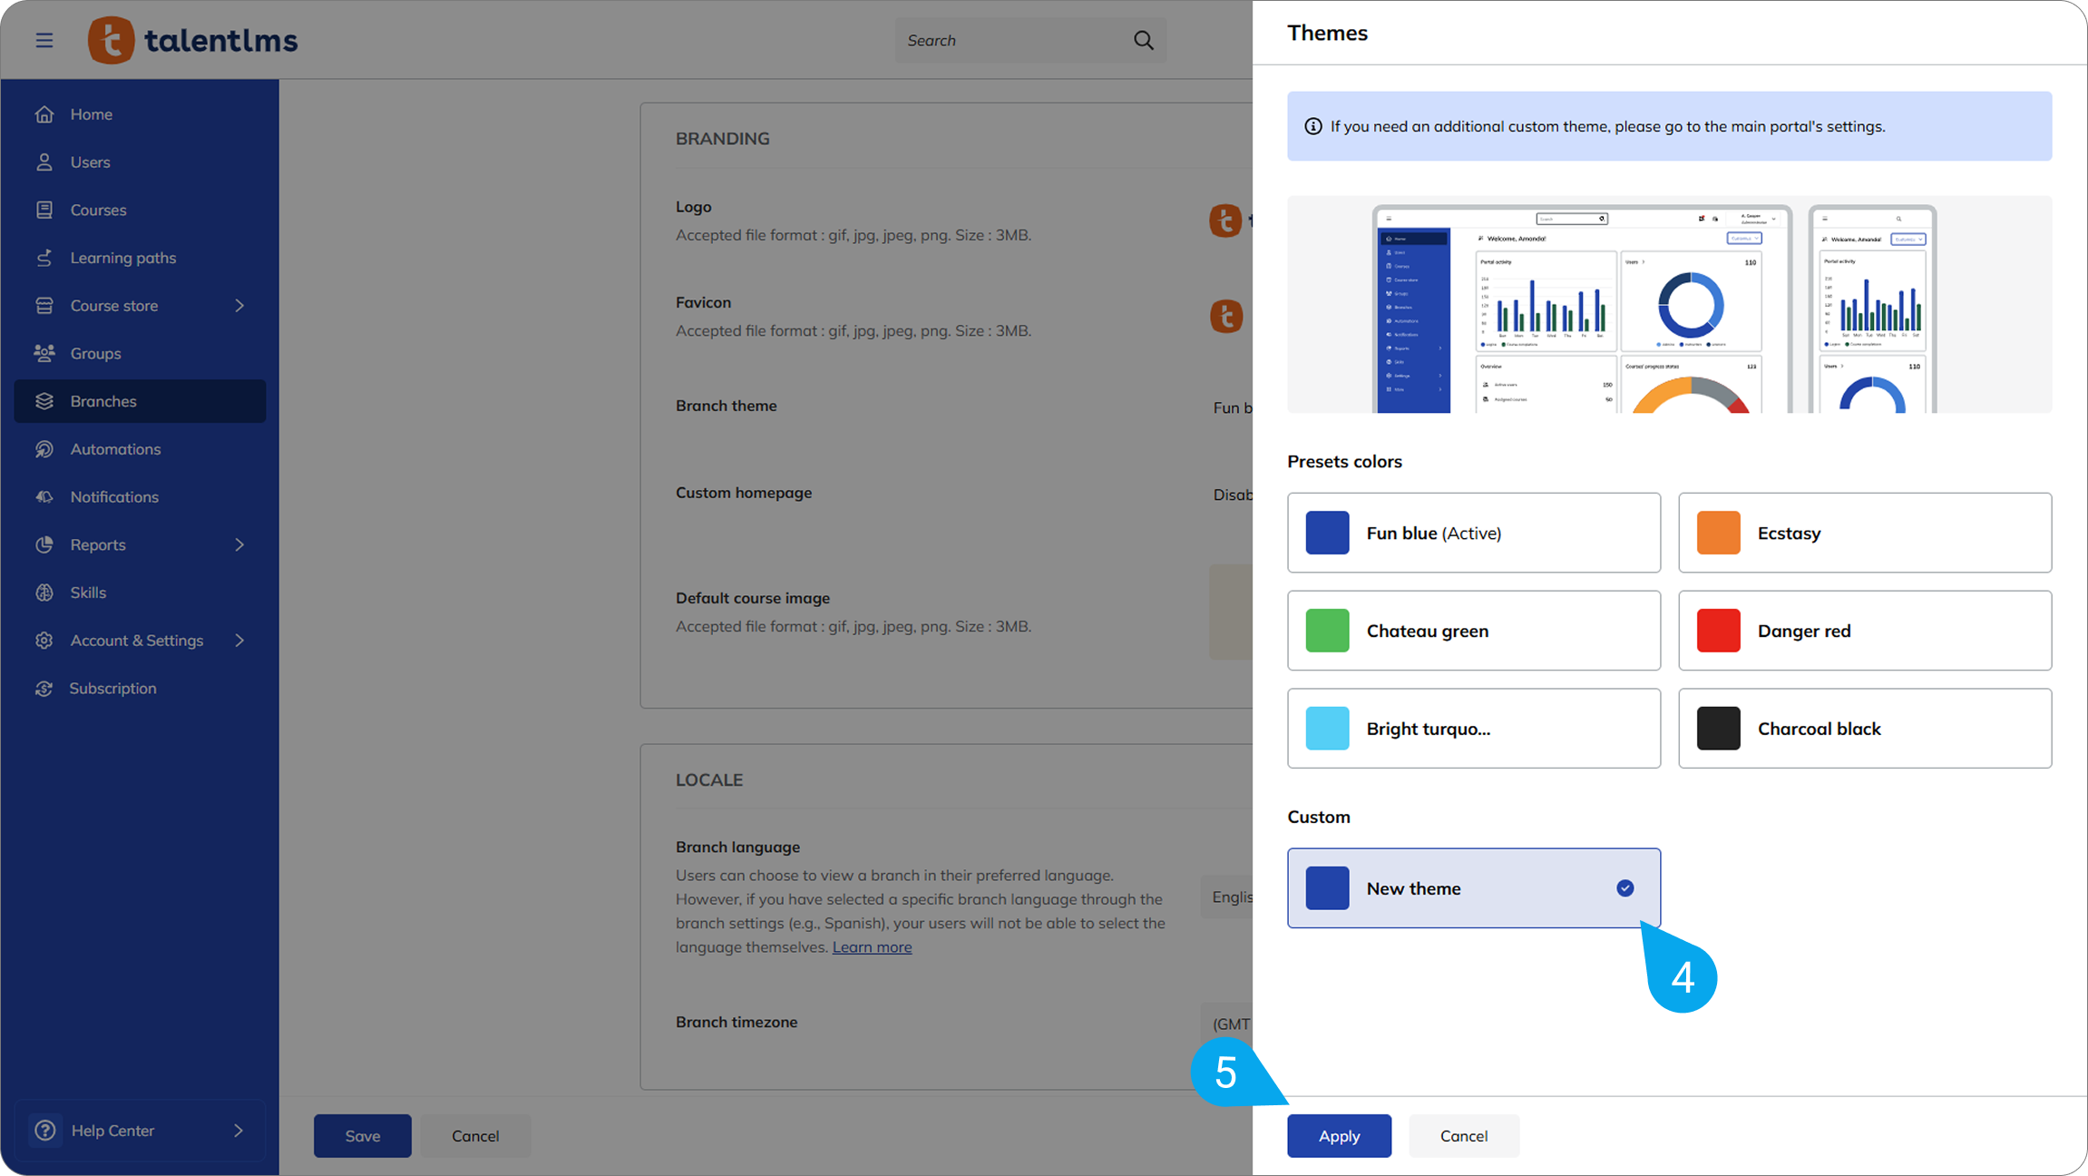Expand the Course store submenu
2088x1176 pixels.
click(x=239, y=306)
